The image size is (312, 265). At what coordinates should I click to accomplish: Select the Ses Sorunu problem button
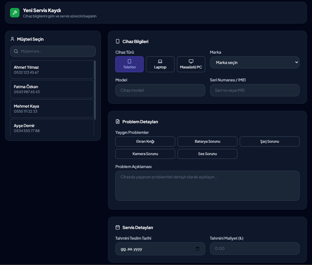pos(207,154)
